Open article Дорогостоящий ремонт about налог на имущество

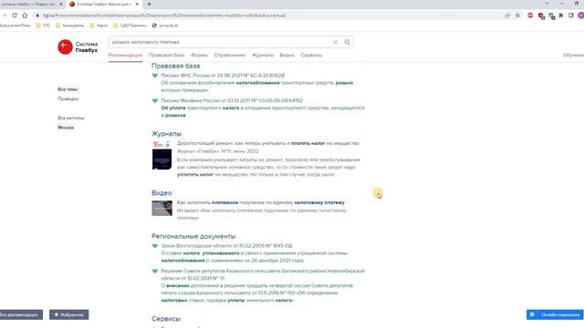coord(268,143)
